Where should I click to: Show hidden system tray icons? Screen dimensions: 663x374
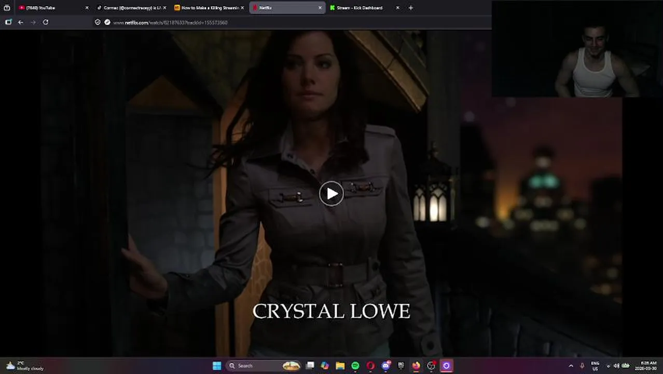click(571, 366)
